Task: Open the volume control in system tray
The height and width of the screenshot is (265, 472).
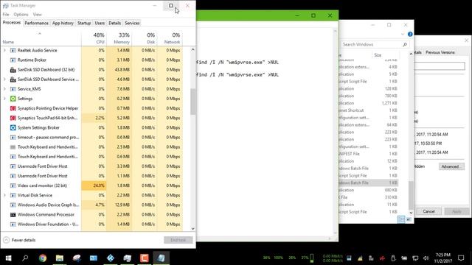Action: [x=426, y=258]
